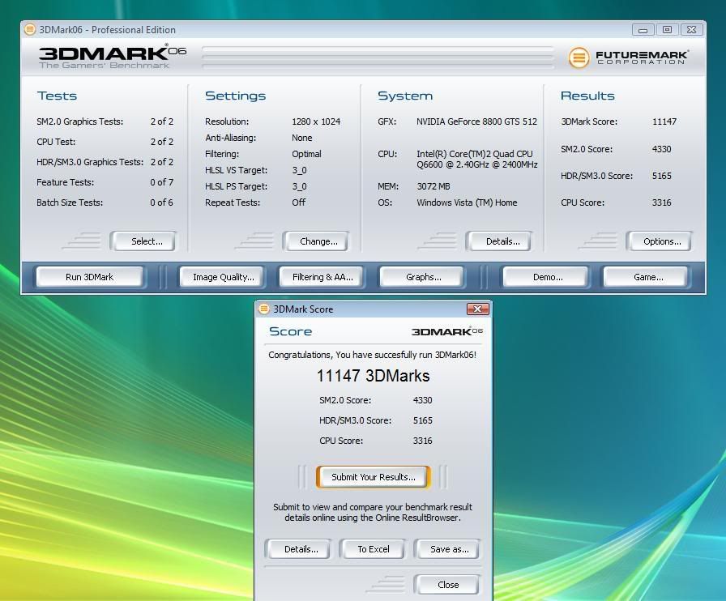Open the results Options... dialog
Image resolution: width=726 pixels, height=601 pixels.
[659, 241]
